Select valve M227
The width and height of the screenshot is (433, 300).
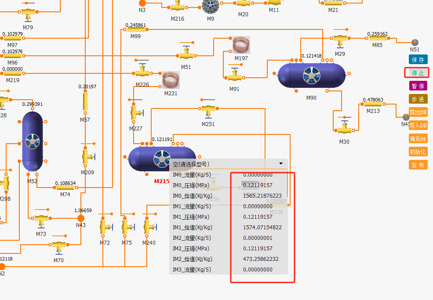coord(137,112)
